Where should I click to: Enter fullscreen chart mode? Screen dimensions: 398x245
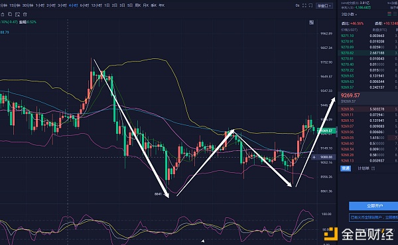pyautogui.click(x=304, y=5)
